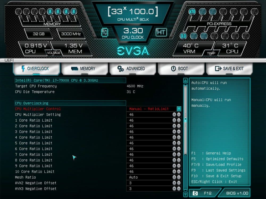Select the CPU Multiplier Control row label

tap(38, 109)
